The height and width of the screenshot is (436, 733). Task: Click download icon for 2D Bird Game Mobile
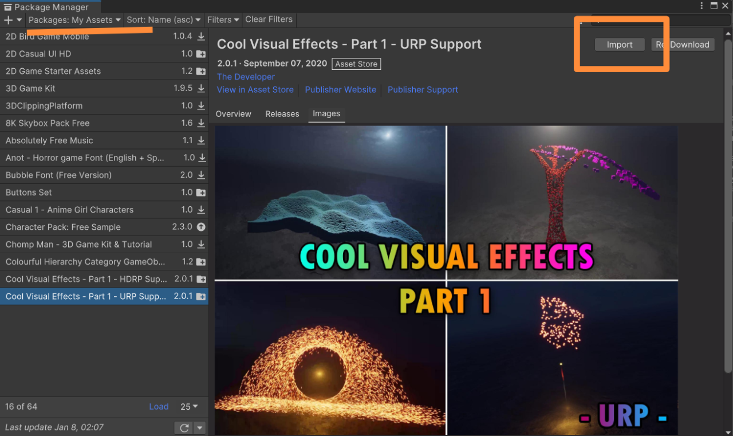click(x=201, y=36)
